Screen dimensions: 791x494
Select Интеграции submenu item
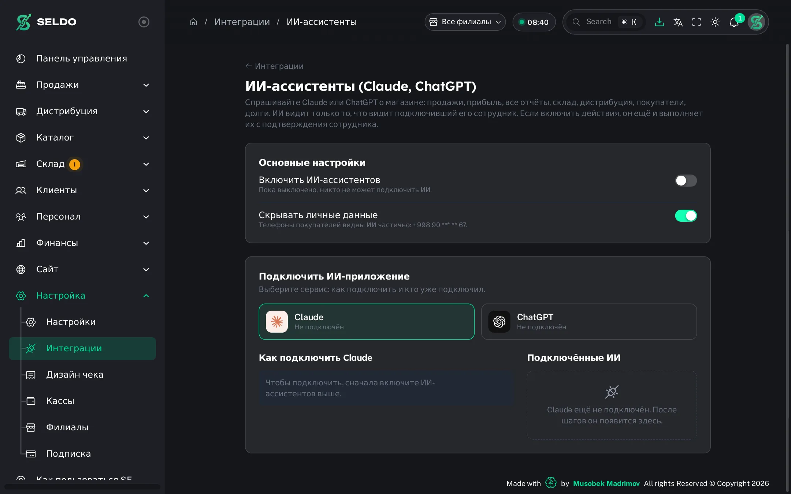[x=82, y=348]
